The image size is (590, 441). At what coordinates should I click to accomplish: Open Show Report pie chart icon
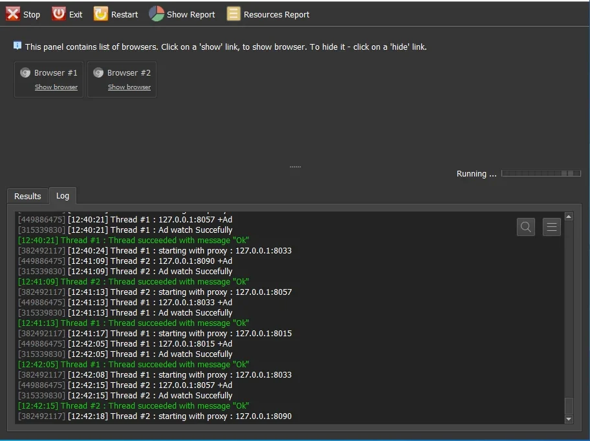pos(157,14)
